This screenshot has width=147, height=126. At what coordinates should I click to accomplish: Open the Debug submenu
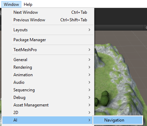tap(48, 98)
